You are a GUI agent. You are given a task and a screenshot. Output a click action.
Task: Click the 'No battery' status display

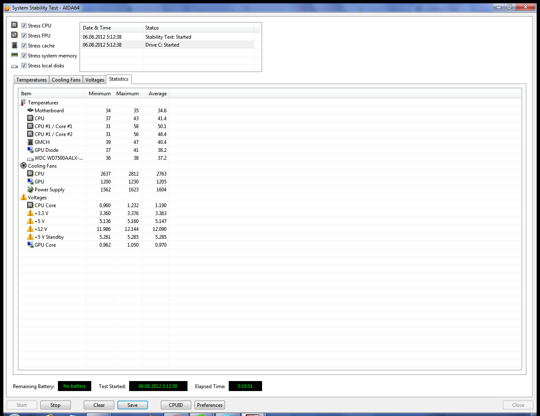[75, 386]
